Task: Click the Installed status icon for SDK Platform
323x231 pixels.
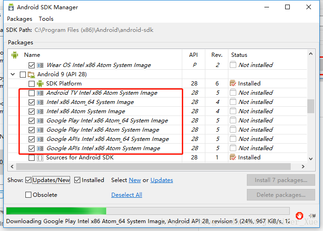Action: (233, 83)
